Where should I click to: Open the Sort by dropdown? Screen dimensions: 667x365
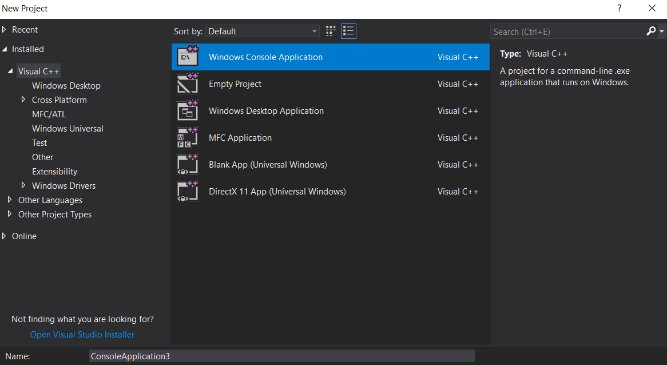[263, 31]
